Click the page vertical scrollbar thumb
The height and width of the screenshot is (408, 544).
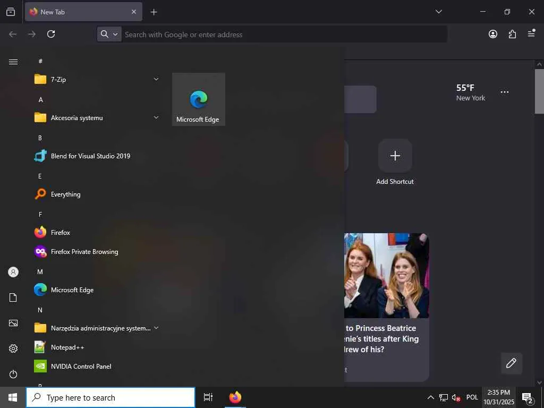click(x=539, y=91)
